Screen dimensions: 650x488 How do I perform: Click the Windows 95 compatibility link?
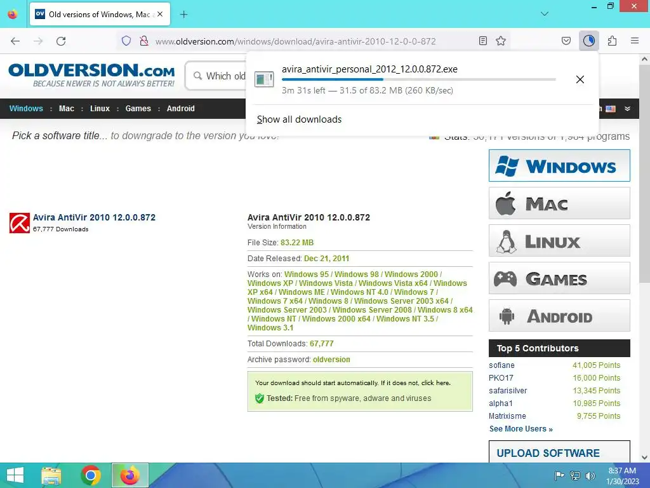pos(307,274)
